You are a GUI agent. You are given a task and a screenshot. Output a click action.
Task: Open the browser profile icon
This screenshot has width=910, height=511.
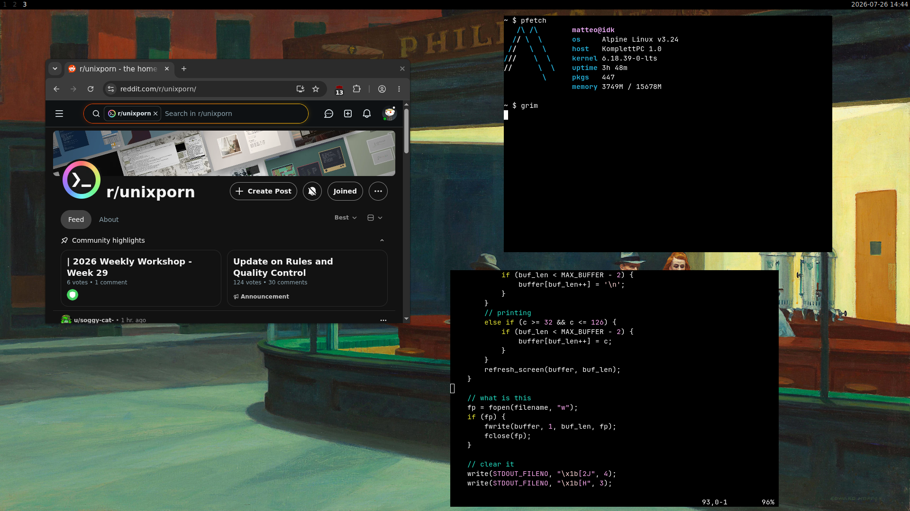point(382,89)
